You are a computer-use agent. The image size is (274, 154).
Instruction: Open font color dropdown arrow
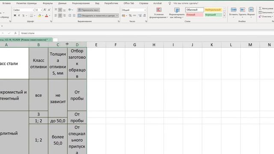(x=50, y=16)
